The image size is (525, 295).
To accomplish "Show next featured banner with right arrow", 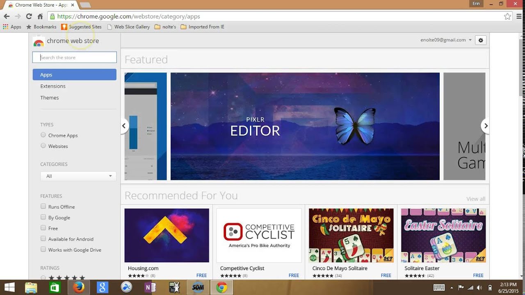I will pos(486,126).
